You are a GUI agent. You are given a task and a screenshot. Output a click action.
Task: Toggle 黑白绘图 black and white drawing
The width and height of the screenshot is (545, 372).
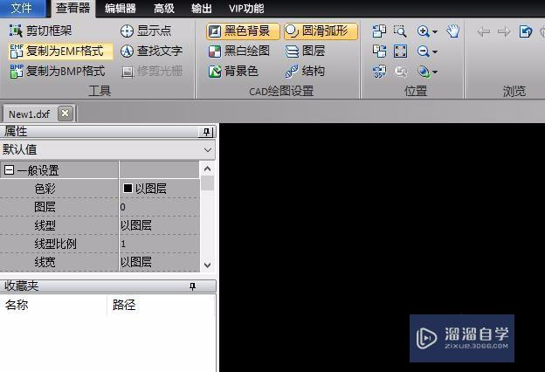point(239,52)
